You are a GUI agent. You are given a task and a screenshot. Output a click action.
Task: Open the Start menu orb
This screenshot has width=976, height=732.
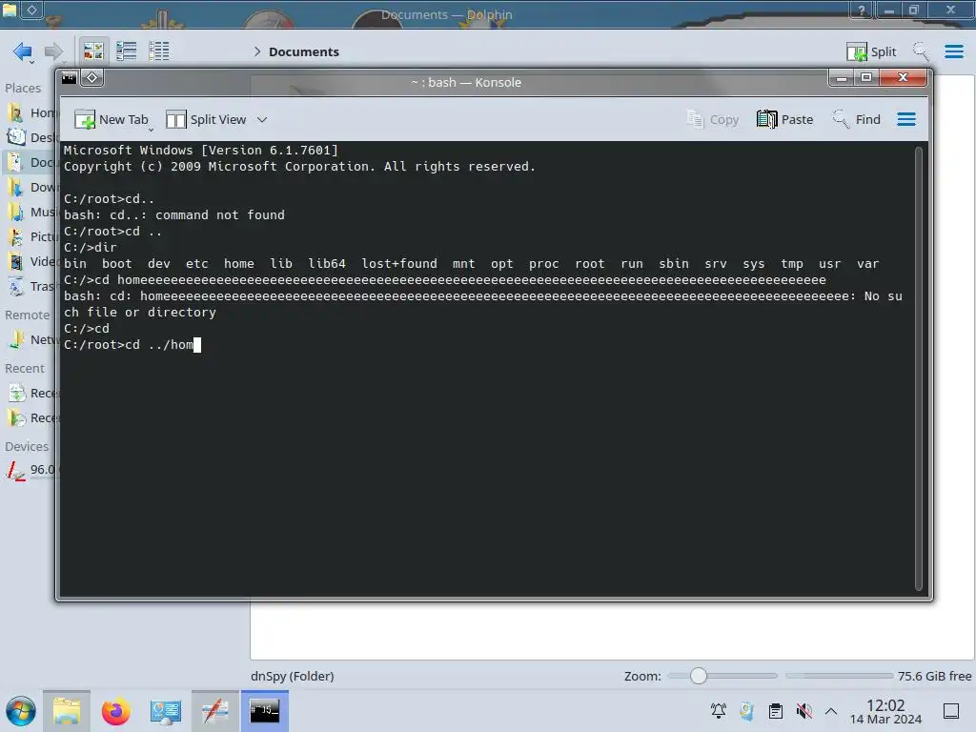21,711
